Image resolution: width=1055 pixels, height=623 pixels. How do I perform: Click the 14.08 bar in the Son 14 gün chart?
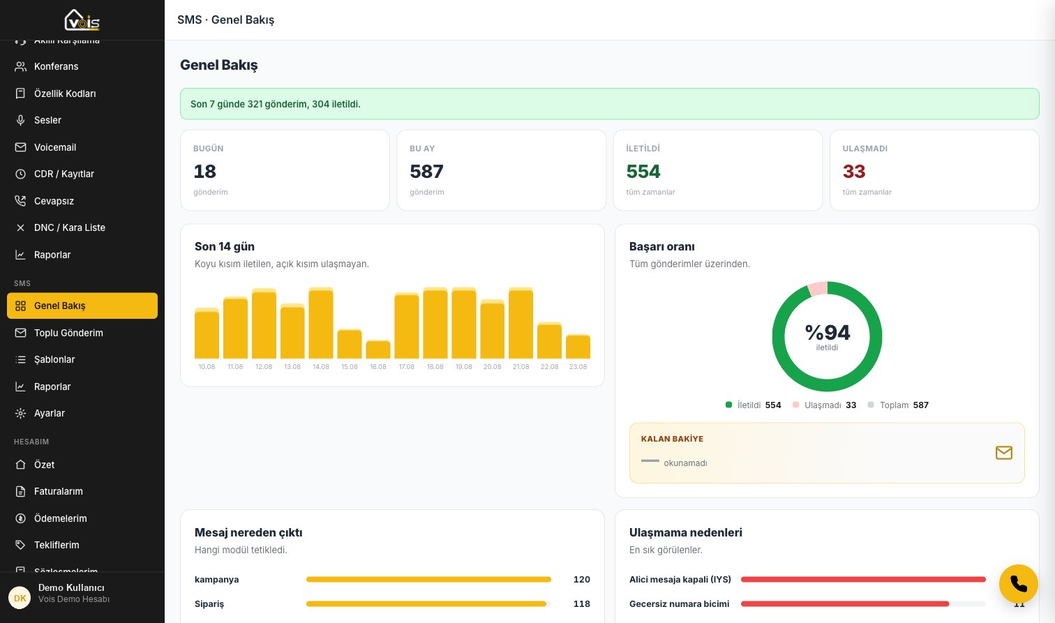(x=321, y=323)
